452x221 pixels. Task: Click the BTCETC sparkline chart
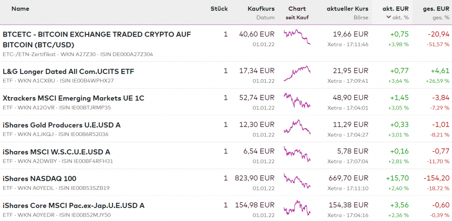[x=297, y=37]
